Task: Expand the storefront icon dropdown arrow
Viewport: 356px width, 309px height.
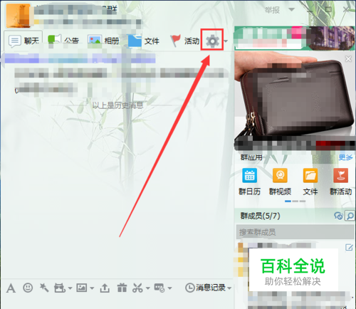Action: point(70,288)
